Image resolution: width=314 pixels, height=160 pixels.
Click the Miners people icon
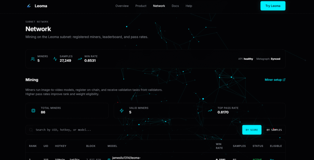point(33,59)
